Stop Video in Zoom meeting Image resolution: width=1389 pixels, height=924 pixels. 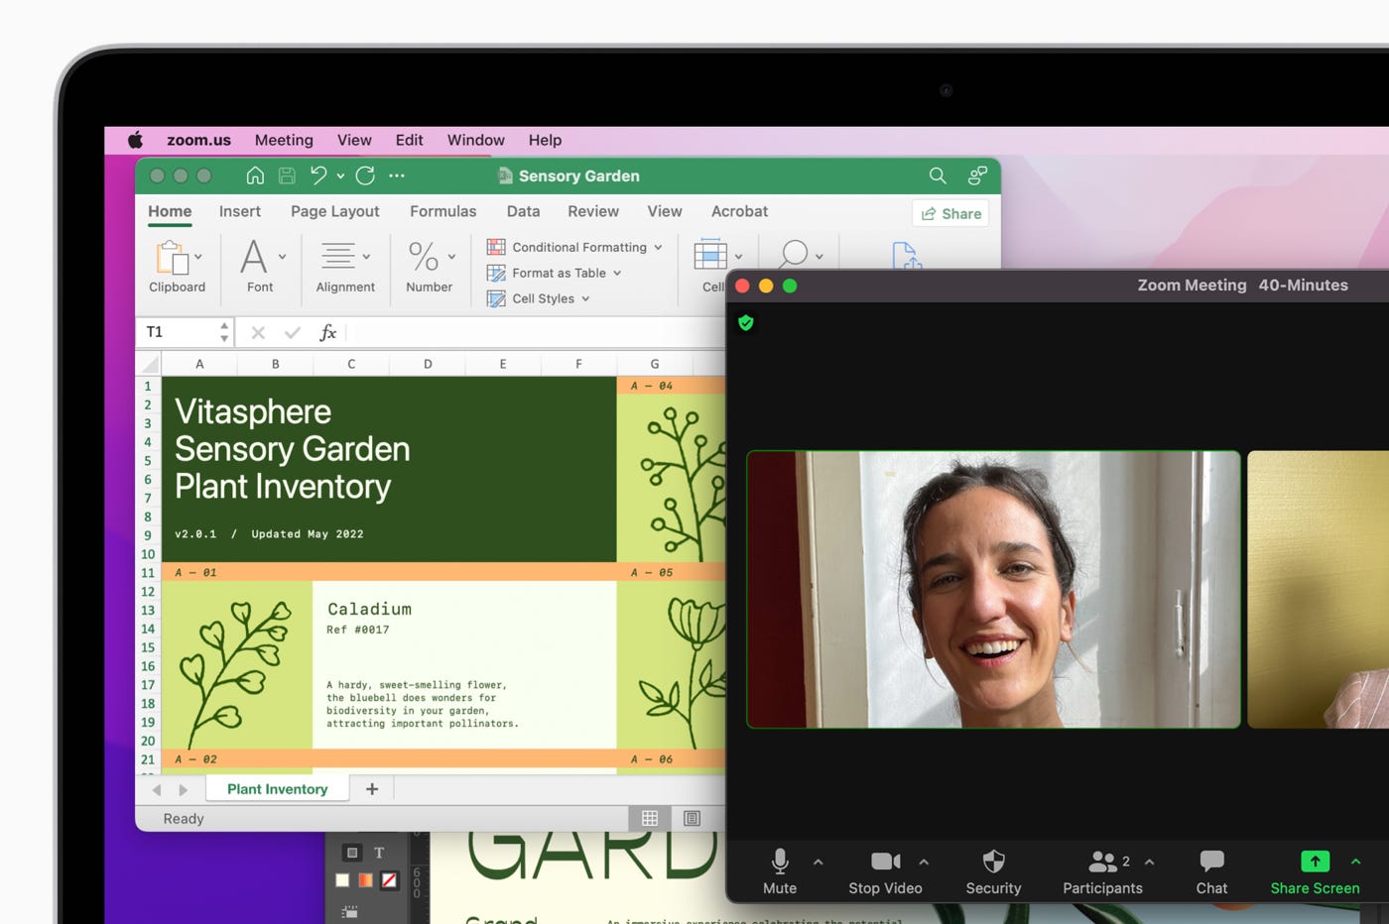tap(885, 872)
